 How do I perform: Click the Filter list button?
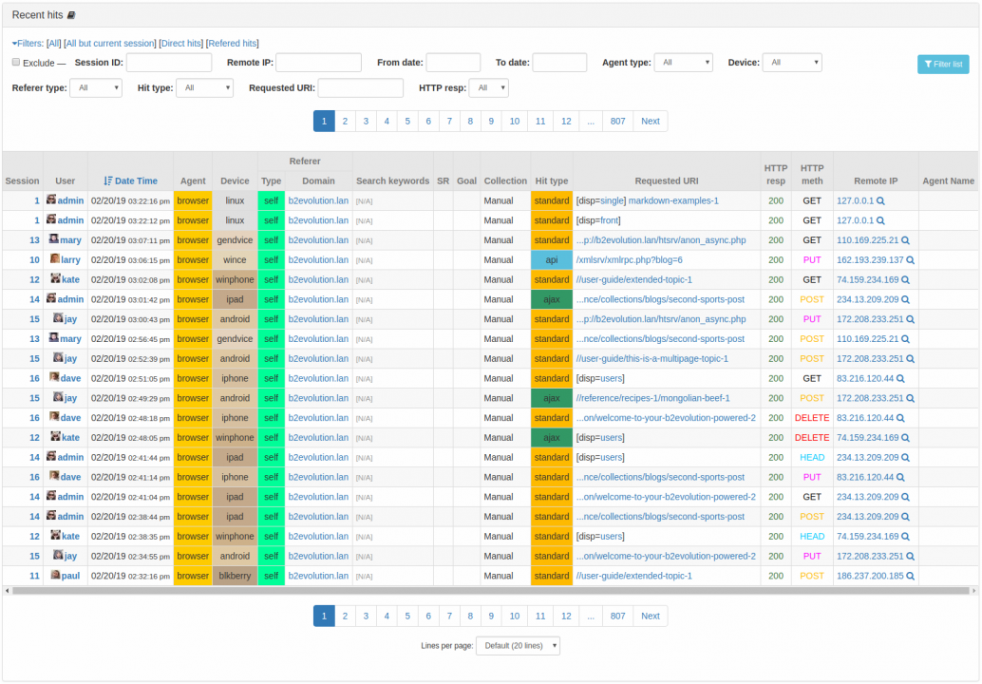943,64
